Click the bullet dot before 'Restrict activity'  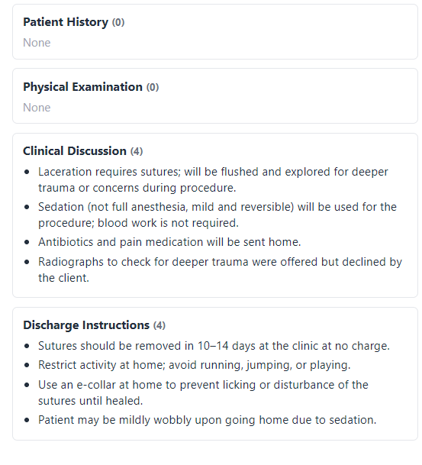(x=27, y=365)
